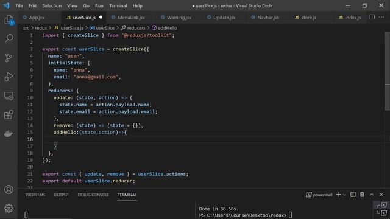Image resolution: width=390 pixels, height=219 pixels.
Task: Add a new terminal with plus icon
Action: (x=339, y=195)
